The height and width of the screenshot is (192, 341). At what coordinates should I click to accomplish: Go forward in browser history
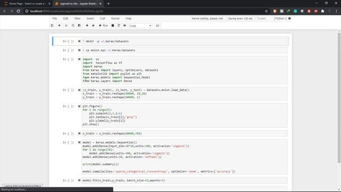tap(12, 11)
